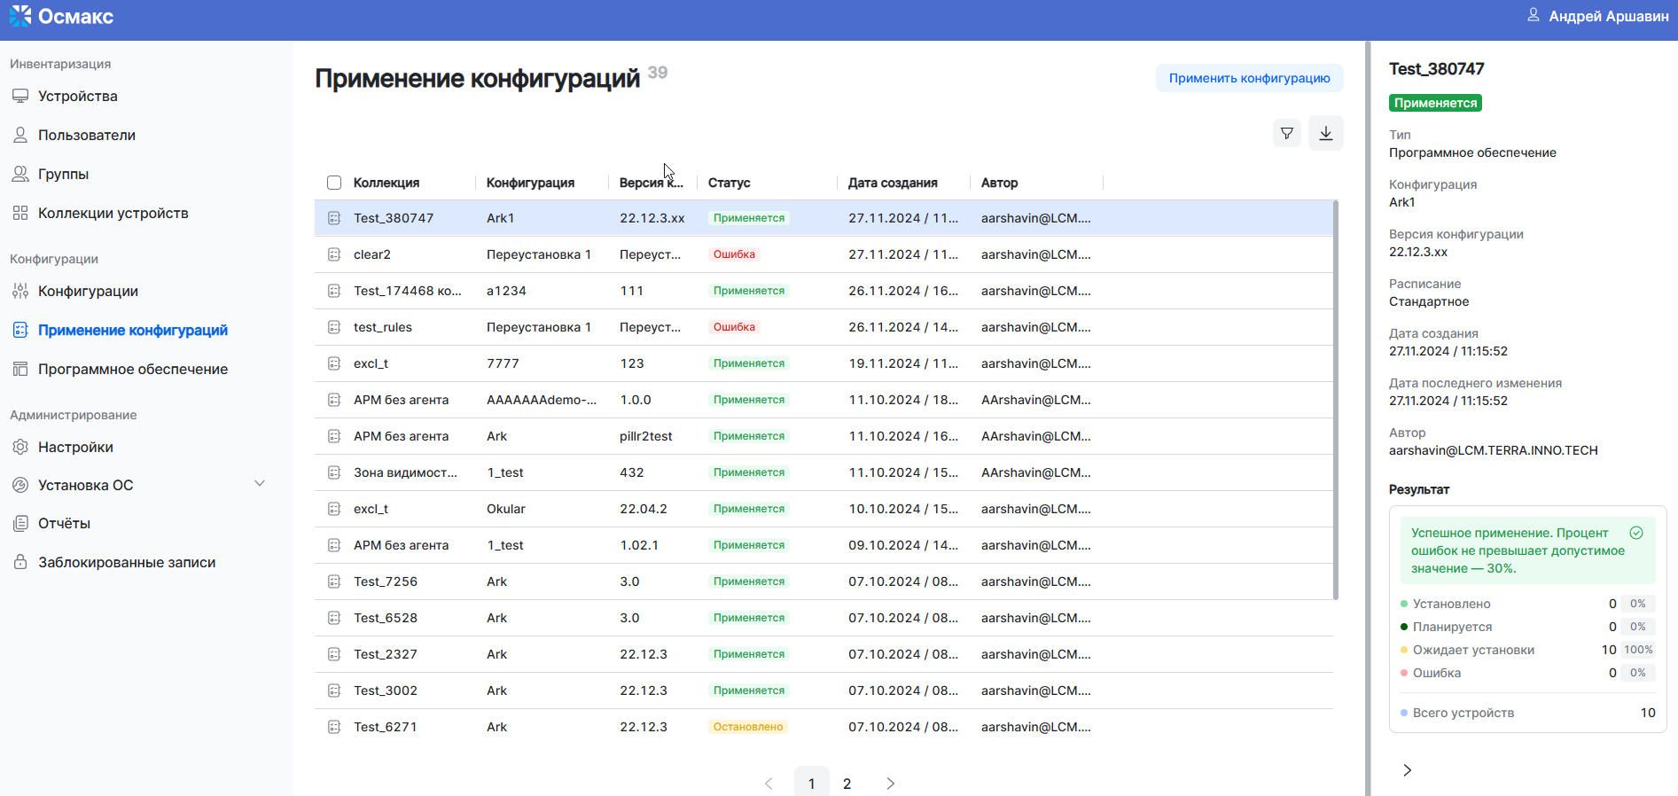1678x796 pixels.
Task: Open Устройства via its monitor icon
Action: pos(20,96)
